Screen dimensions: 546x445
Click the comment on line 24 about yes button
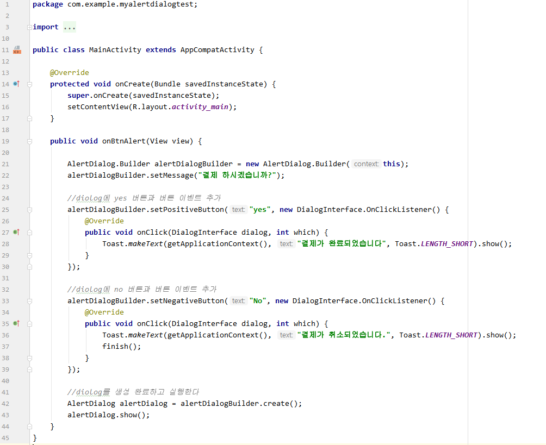[144, 198]
